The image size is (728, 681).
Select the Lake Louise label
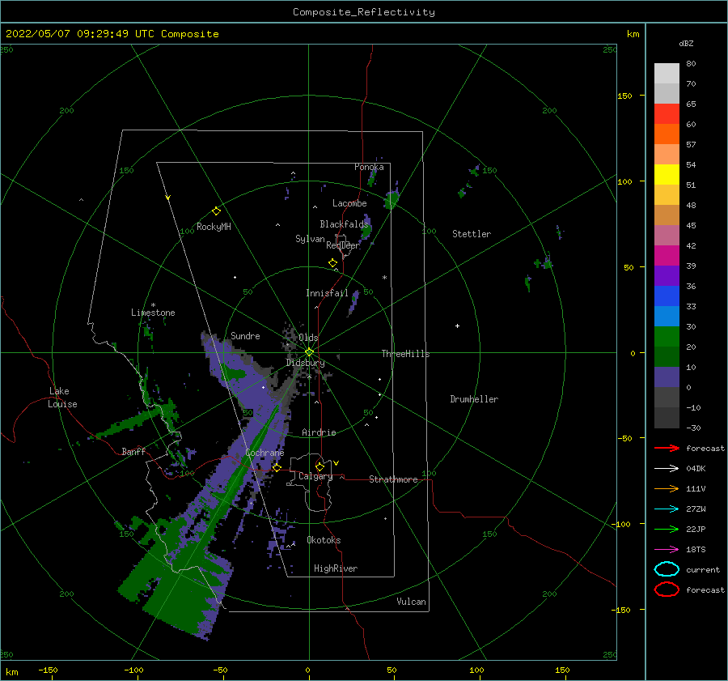(x=62, y=398)
